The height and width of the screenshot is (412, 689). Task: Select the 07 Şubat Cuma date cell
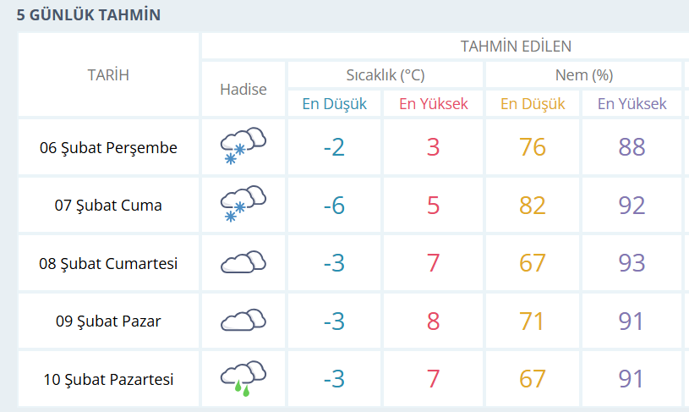[108, 206]
